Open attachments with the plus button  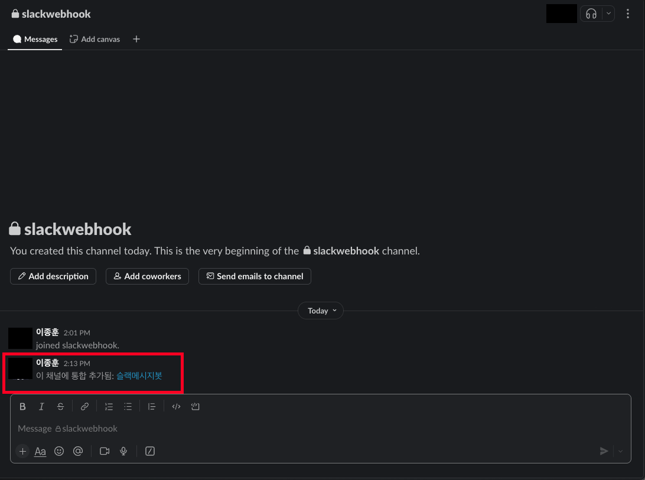[x=22, y=451]
